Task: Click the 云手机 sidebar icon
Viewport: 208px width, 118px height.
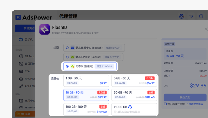Action: pyautogui.click(x=21, y=39)
